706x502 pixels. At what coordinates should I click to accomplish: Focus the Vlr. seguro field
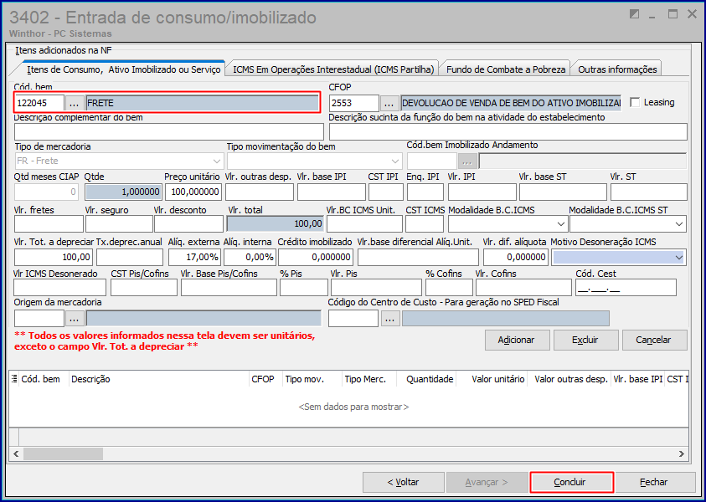tap(119, 223)
